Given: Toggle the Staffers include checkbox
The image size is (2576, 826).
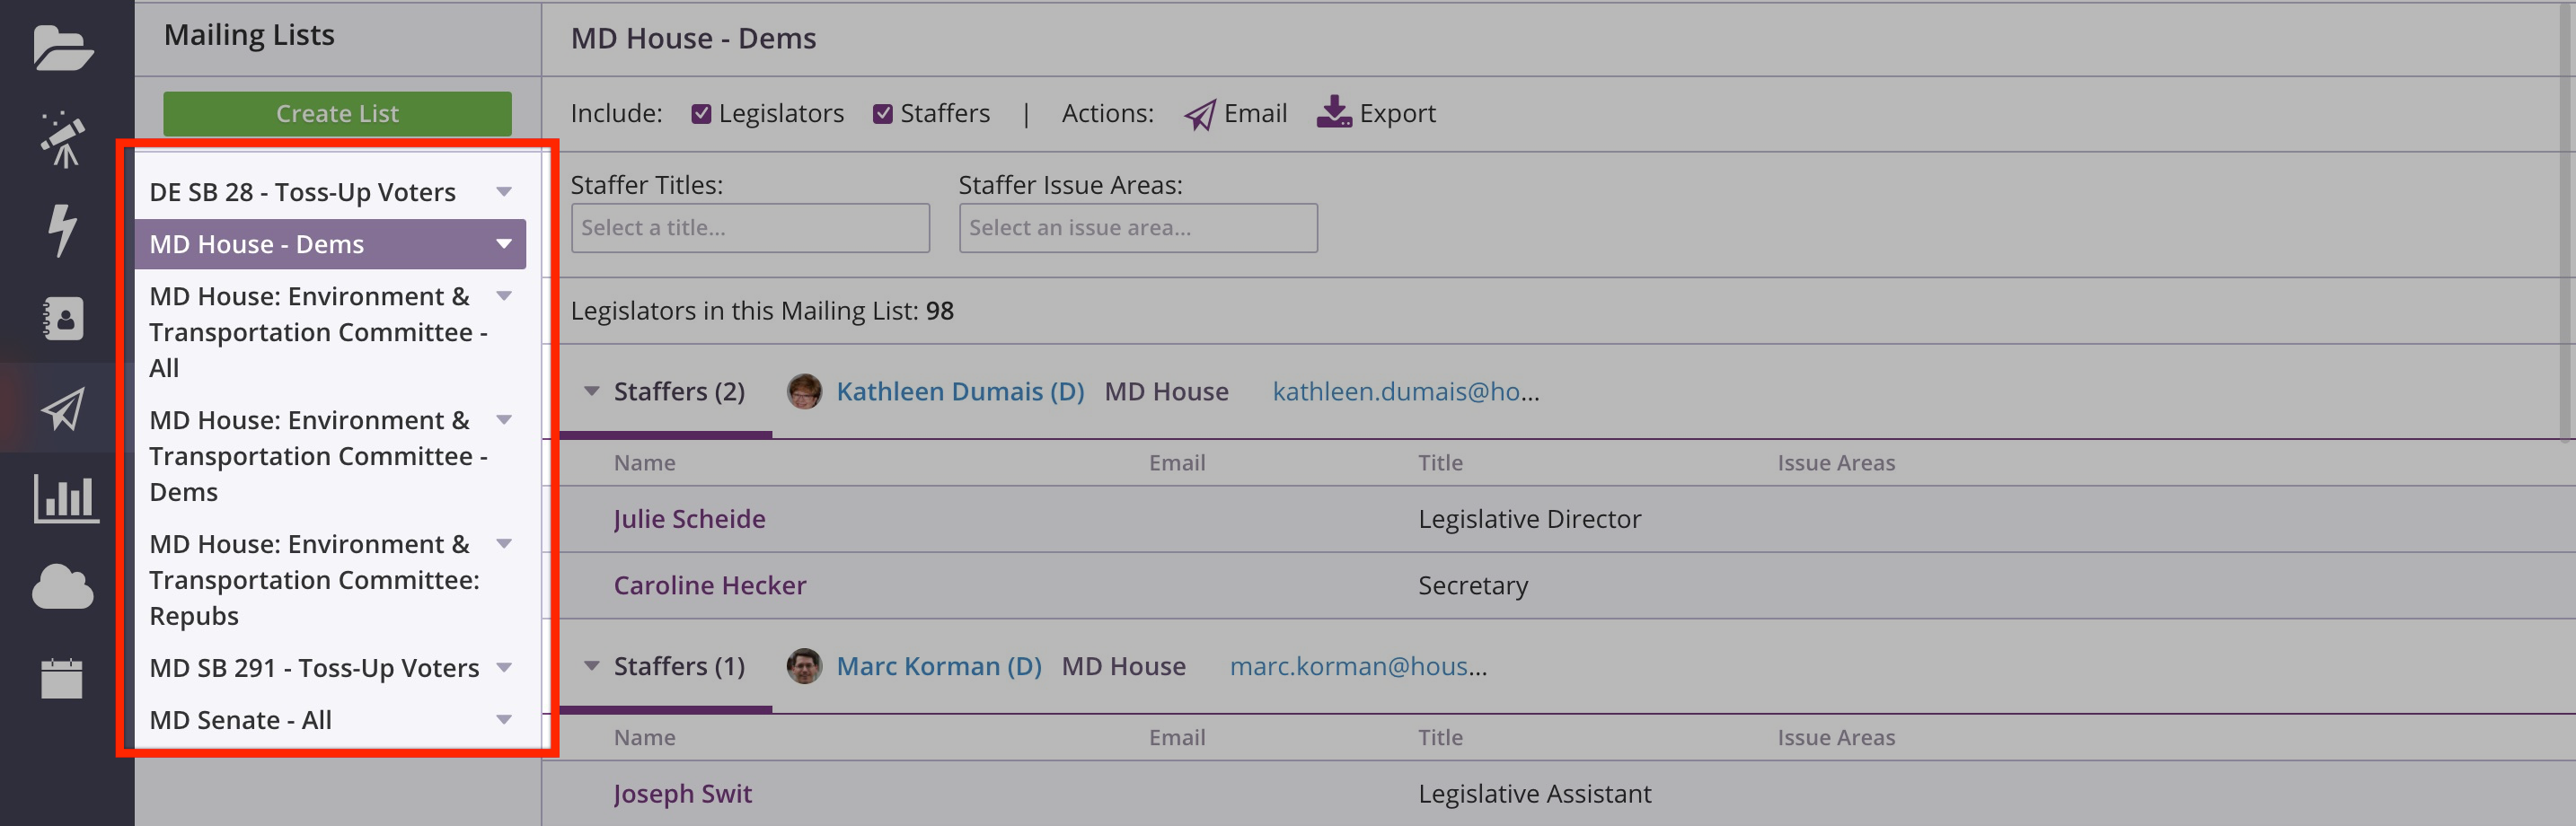Looking at the screenshot, I should [882, 114].
